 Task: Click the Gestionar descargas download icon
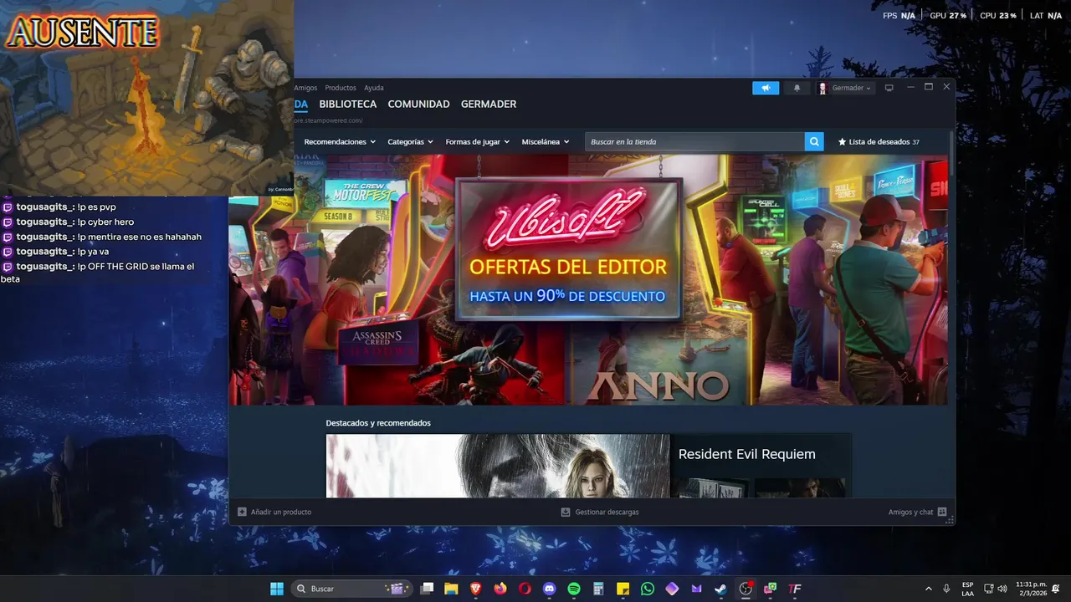[566, 512]
